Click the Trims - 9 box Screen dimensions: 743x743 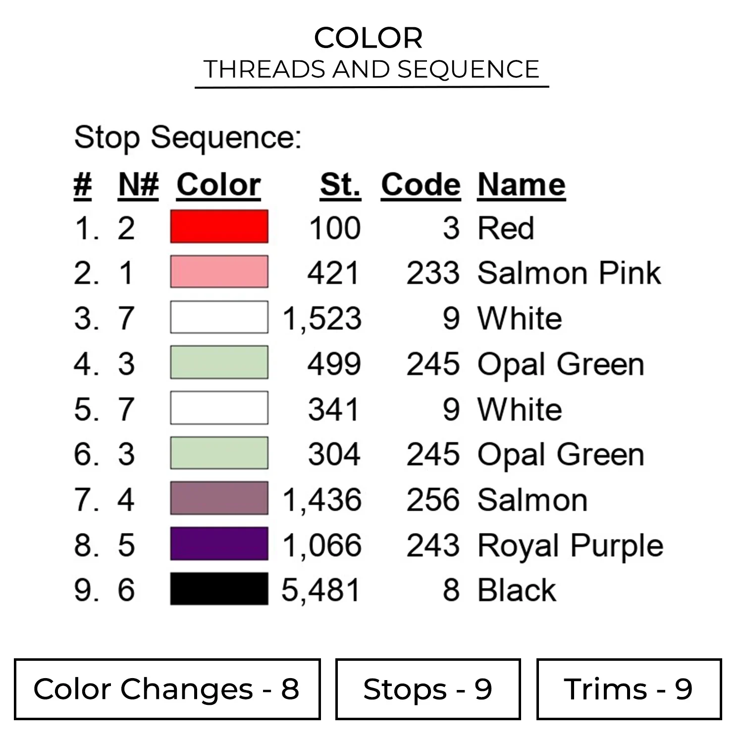click(x=629, y=689)
